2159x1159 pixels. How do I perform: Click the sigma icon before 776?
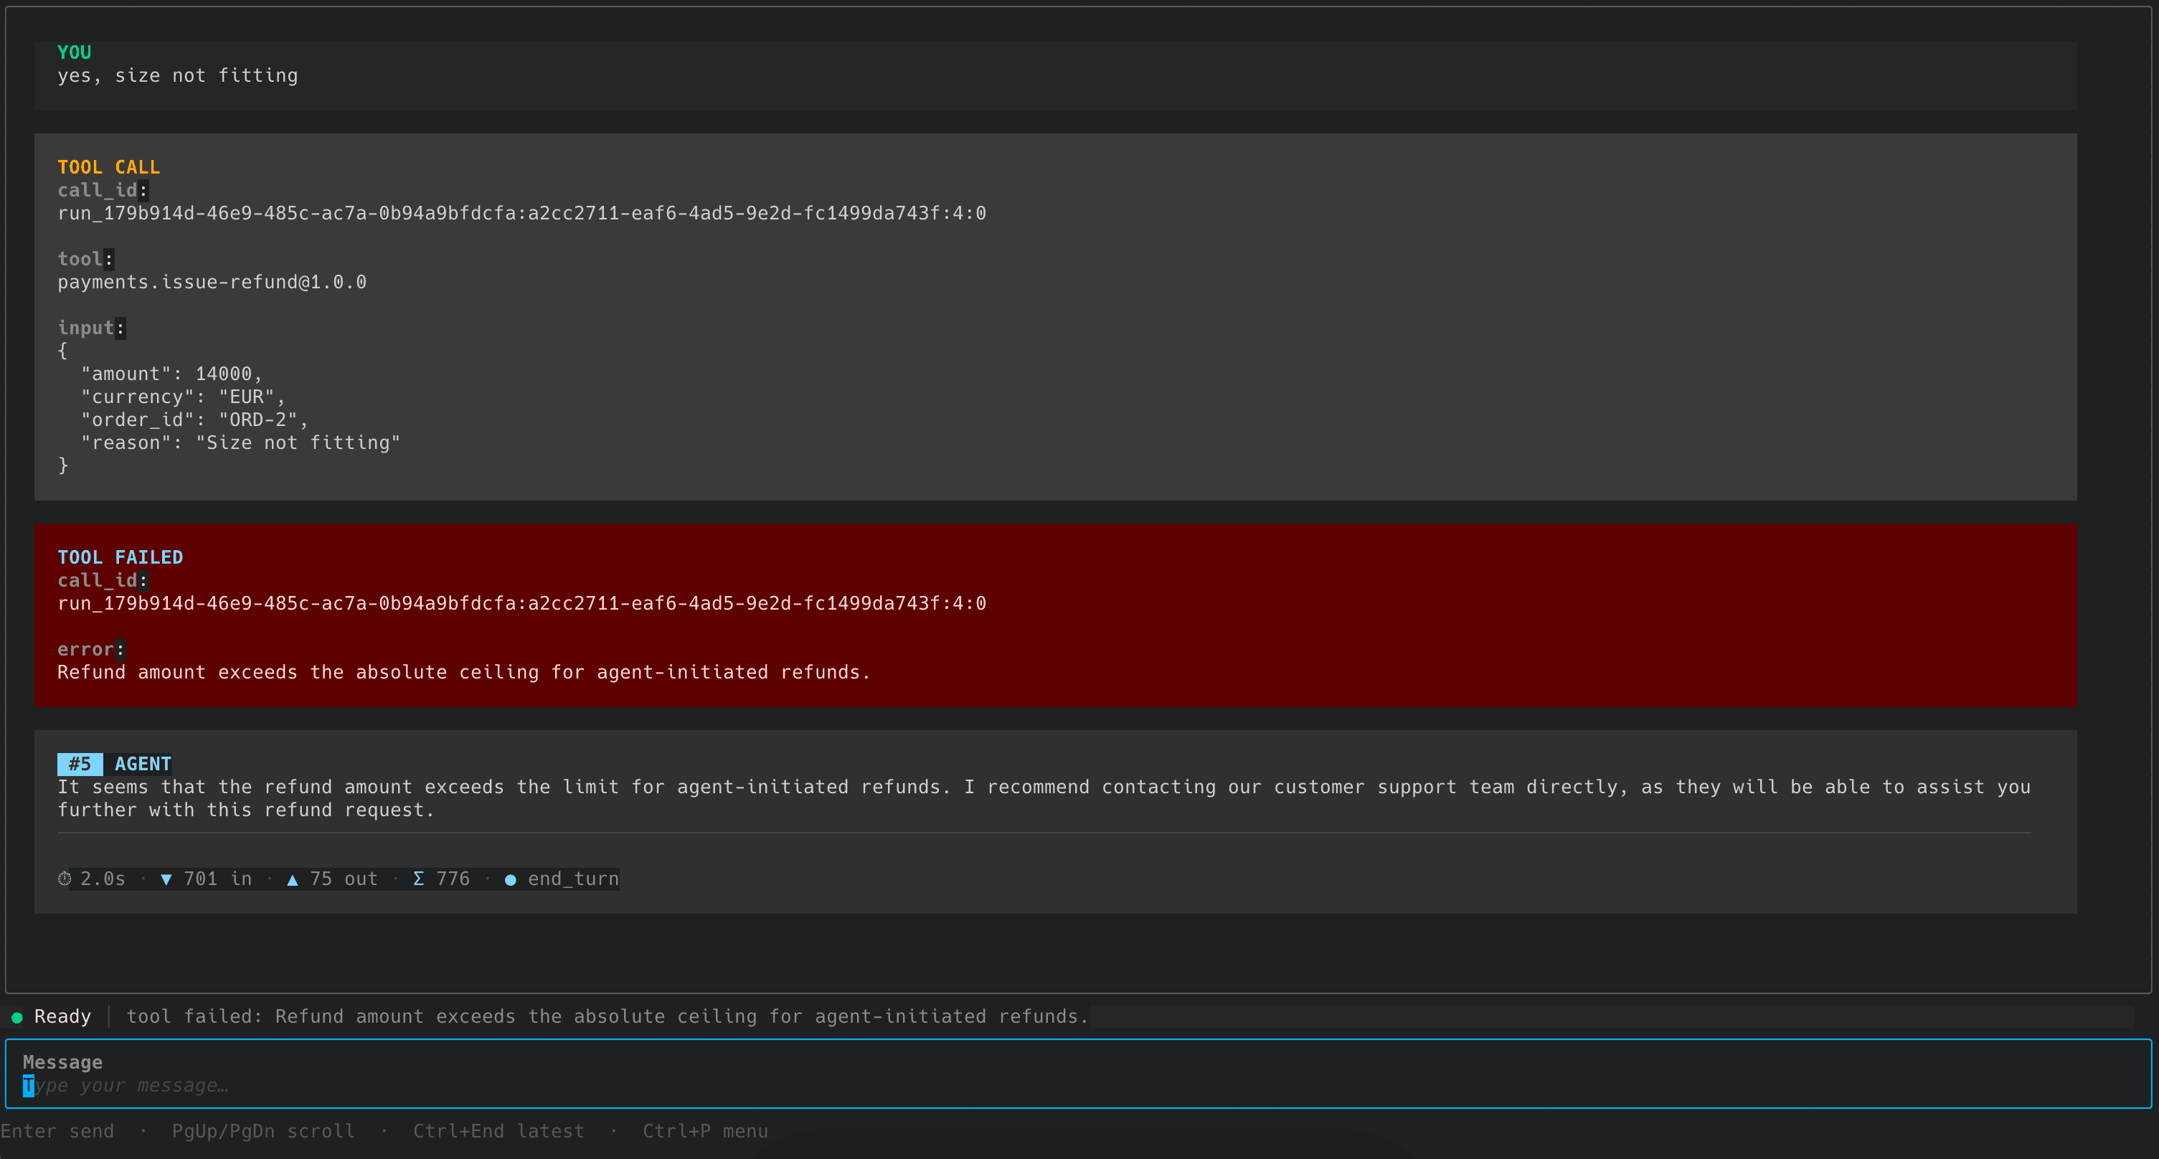pos(418,879)
